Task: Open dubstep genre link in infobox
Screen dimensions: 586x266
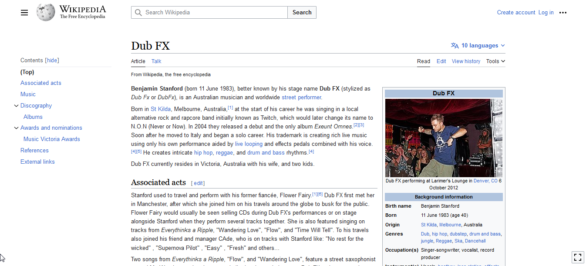Action: click(x=458, y=234)
